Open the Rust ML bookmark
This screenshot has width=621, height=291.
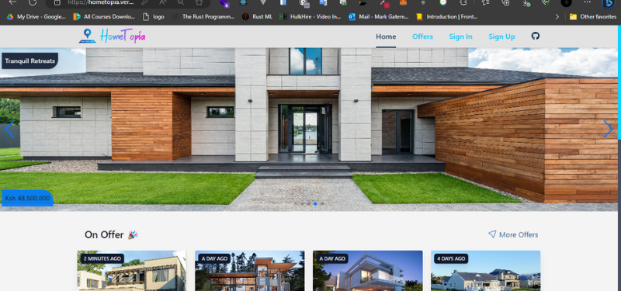pyautogui.click(x=257, y=16)
